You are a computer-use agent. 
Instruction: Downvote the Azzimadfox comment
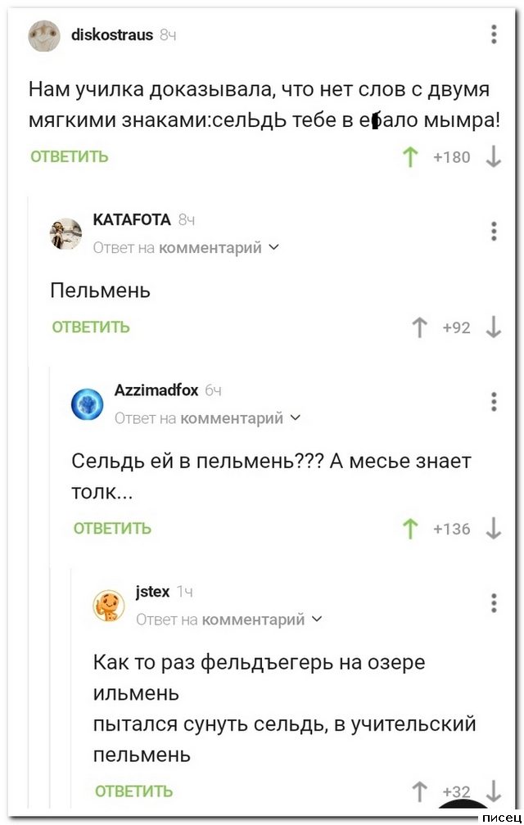(x=494, y=529)
